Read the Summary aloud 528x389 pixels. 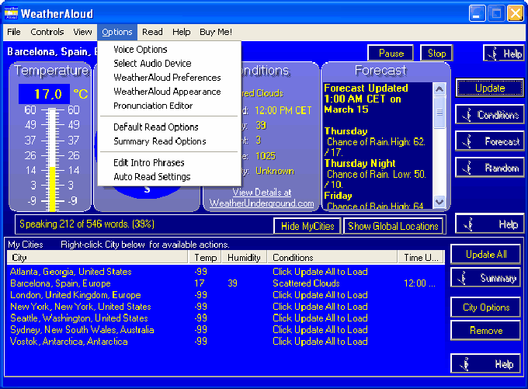pos(486,278)
